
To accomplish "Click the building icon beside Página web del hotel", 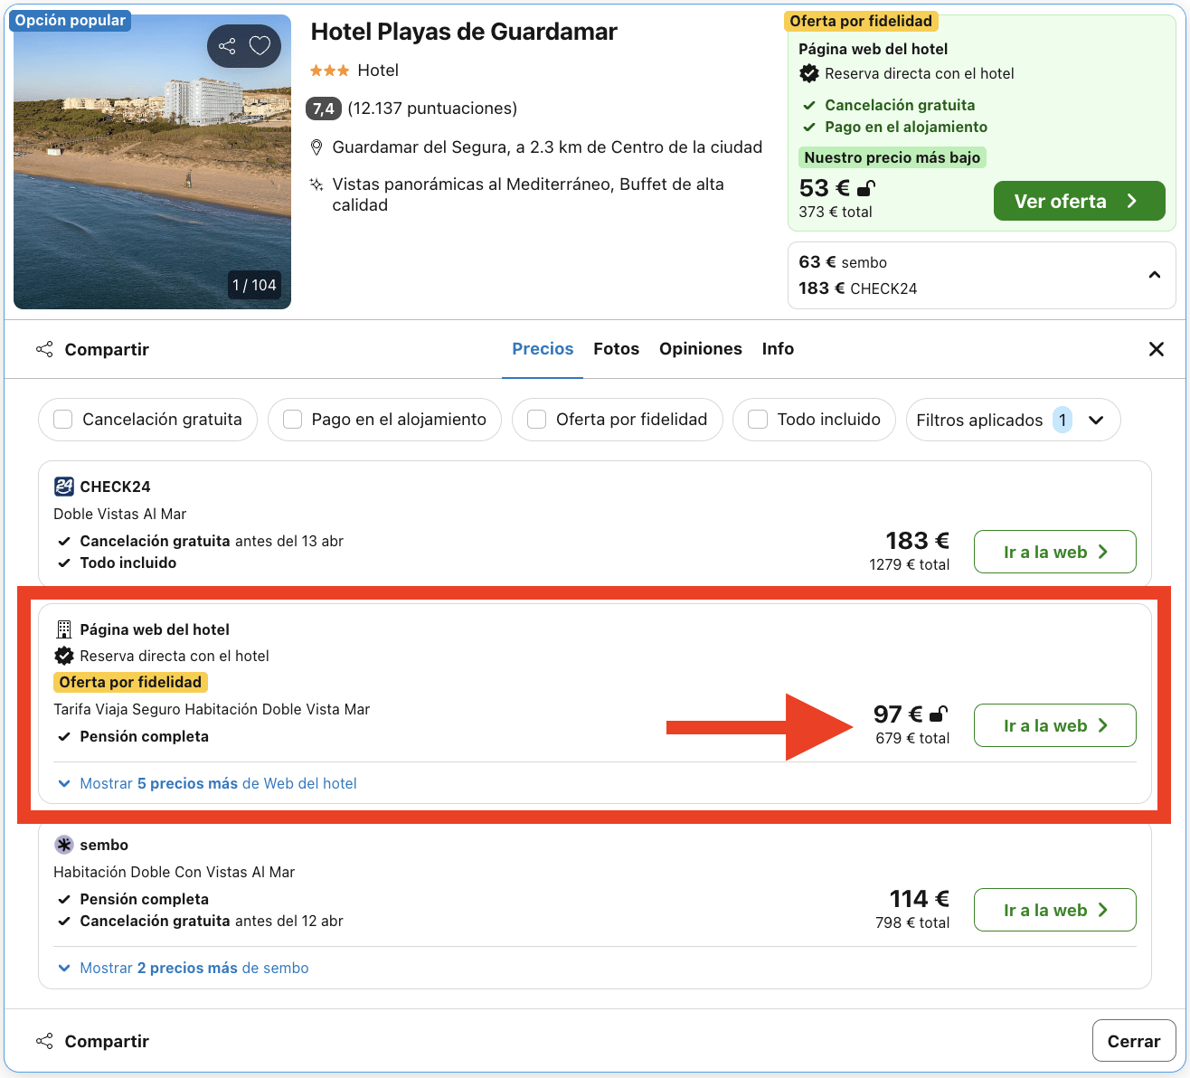I will tap(63, 629).
